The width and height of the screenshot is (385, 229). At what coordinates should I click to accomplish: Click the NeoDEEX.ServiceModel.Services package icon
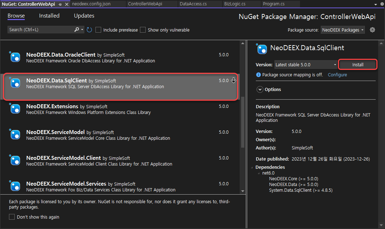point(15,186)
